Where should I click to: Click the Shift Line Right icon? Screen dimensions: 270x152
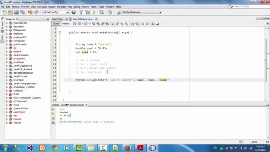(137, 24)
